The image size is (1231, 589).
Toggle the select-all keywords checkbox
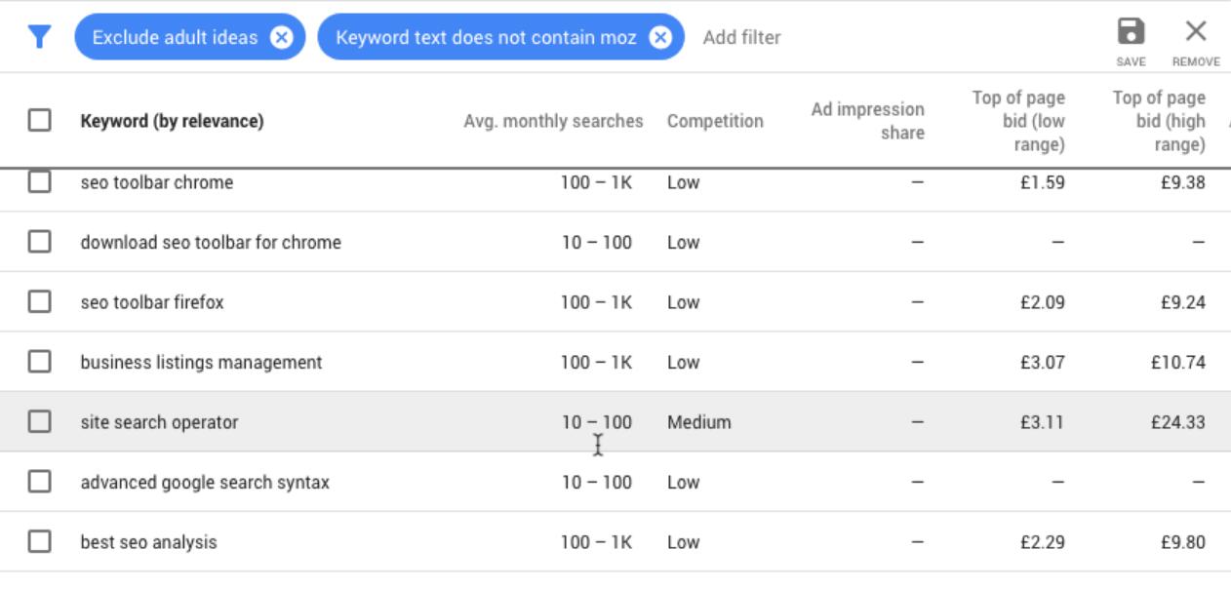click(39, 121)
